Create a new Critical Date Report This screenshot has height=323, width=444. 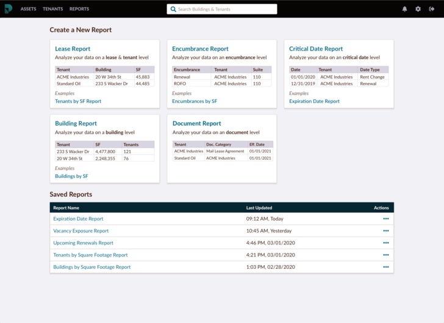[x=316, y=49]
